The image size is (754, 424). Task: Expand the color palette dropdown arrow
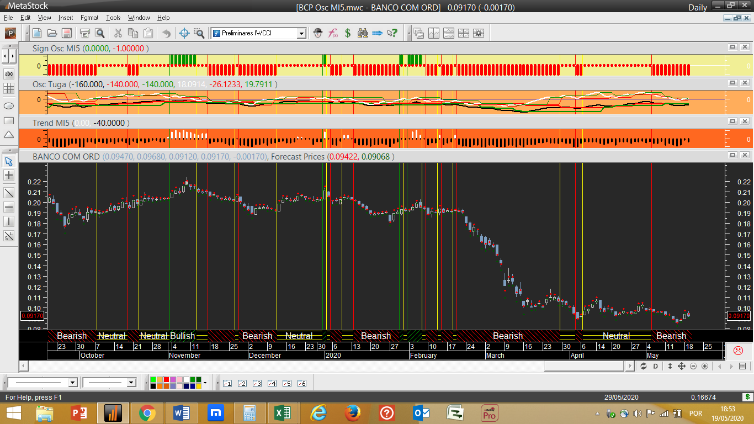coord(205,383)
